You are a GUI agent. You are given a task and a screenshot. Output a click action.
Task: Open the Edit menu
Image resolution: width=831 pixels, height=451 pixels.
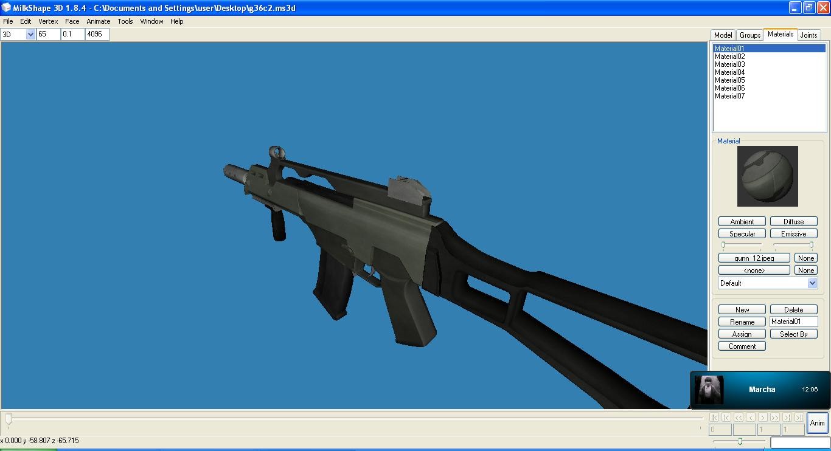click(x=26, y=21)
